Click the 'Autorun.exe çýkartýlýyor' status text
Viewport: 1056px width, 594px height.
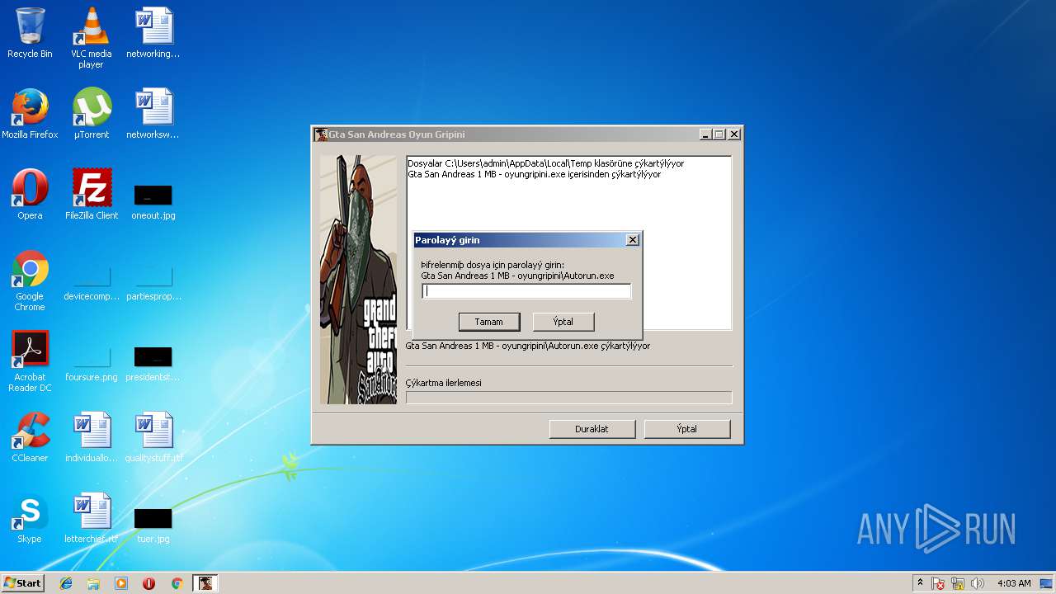(x=527, y=346)
